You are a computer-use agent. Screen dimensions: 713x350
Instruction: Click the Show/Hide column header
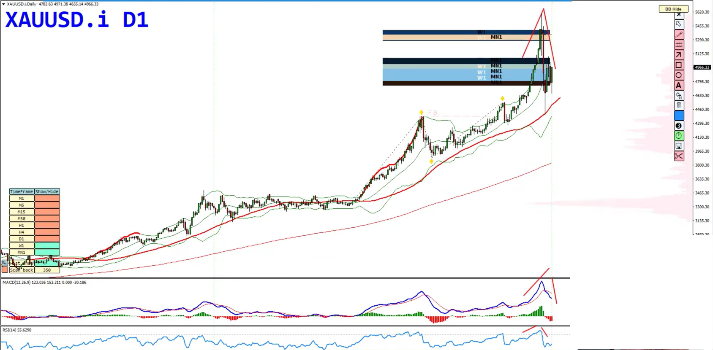tap(47, 191)
